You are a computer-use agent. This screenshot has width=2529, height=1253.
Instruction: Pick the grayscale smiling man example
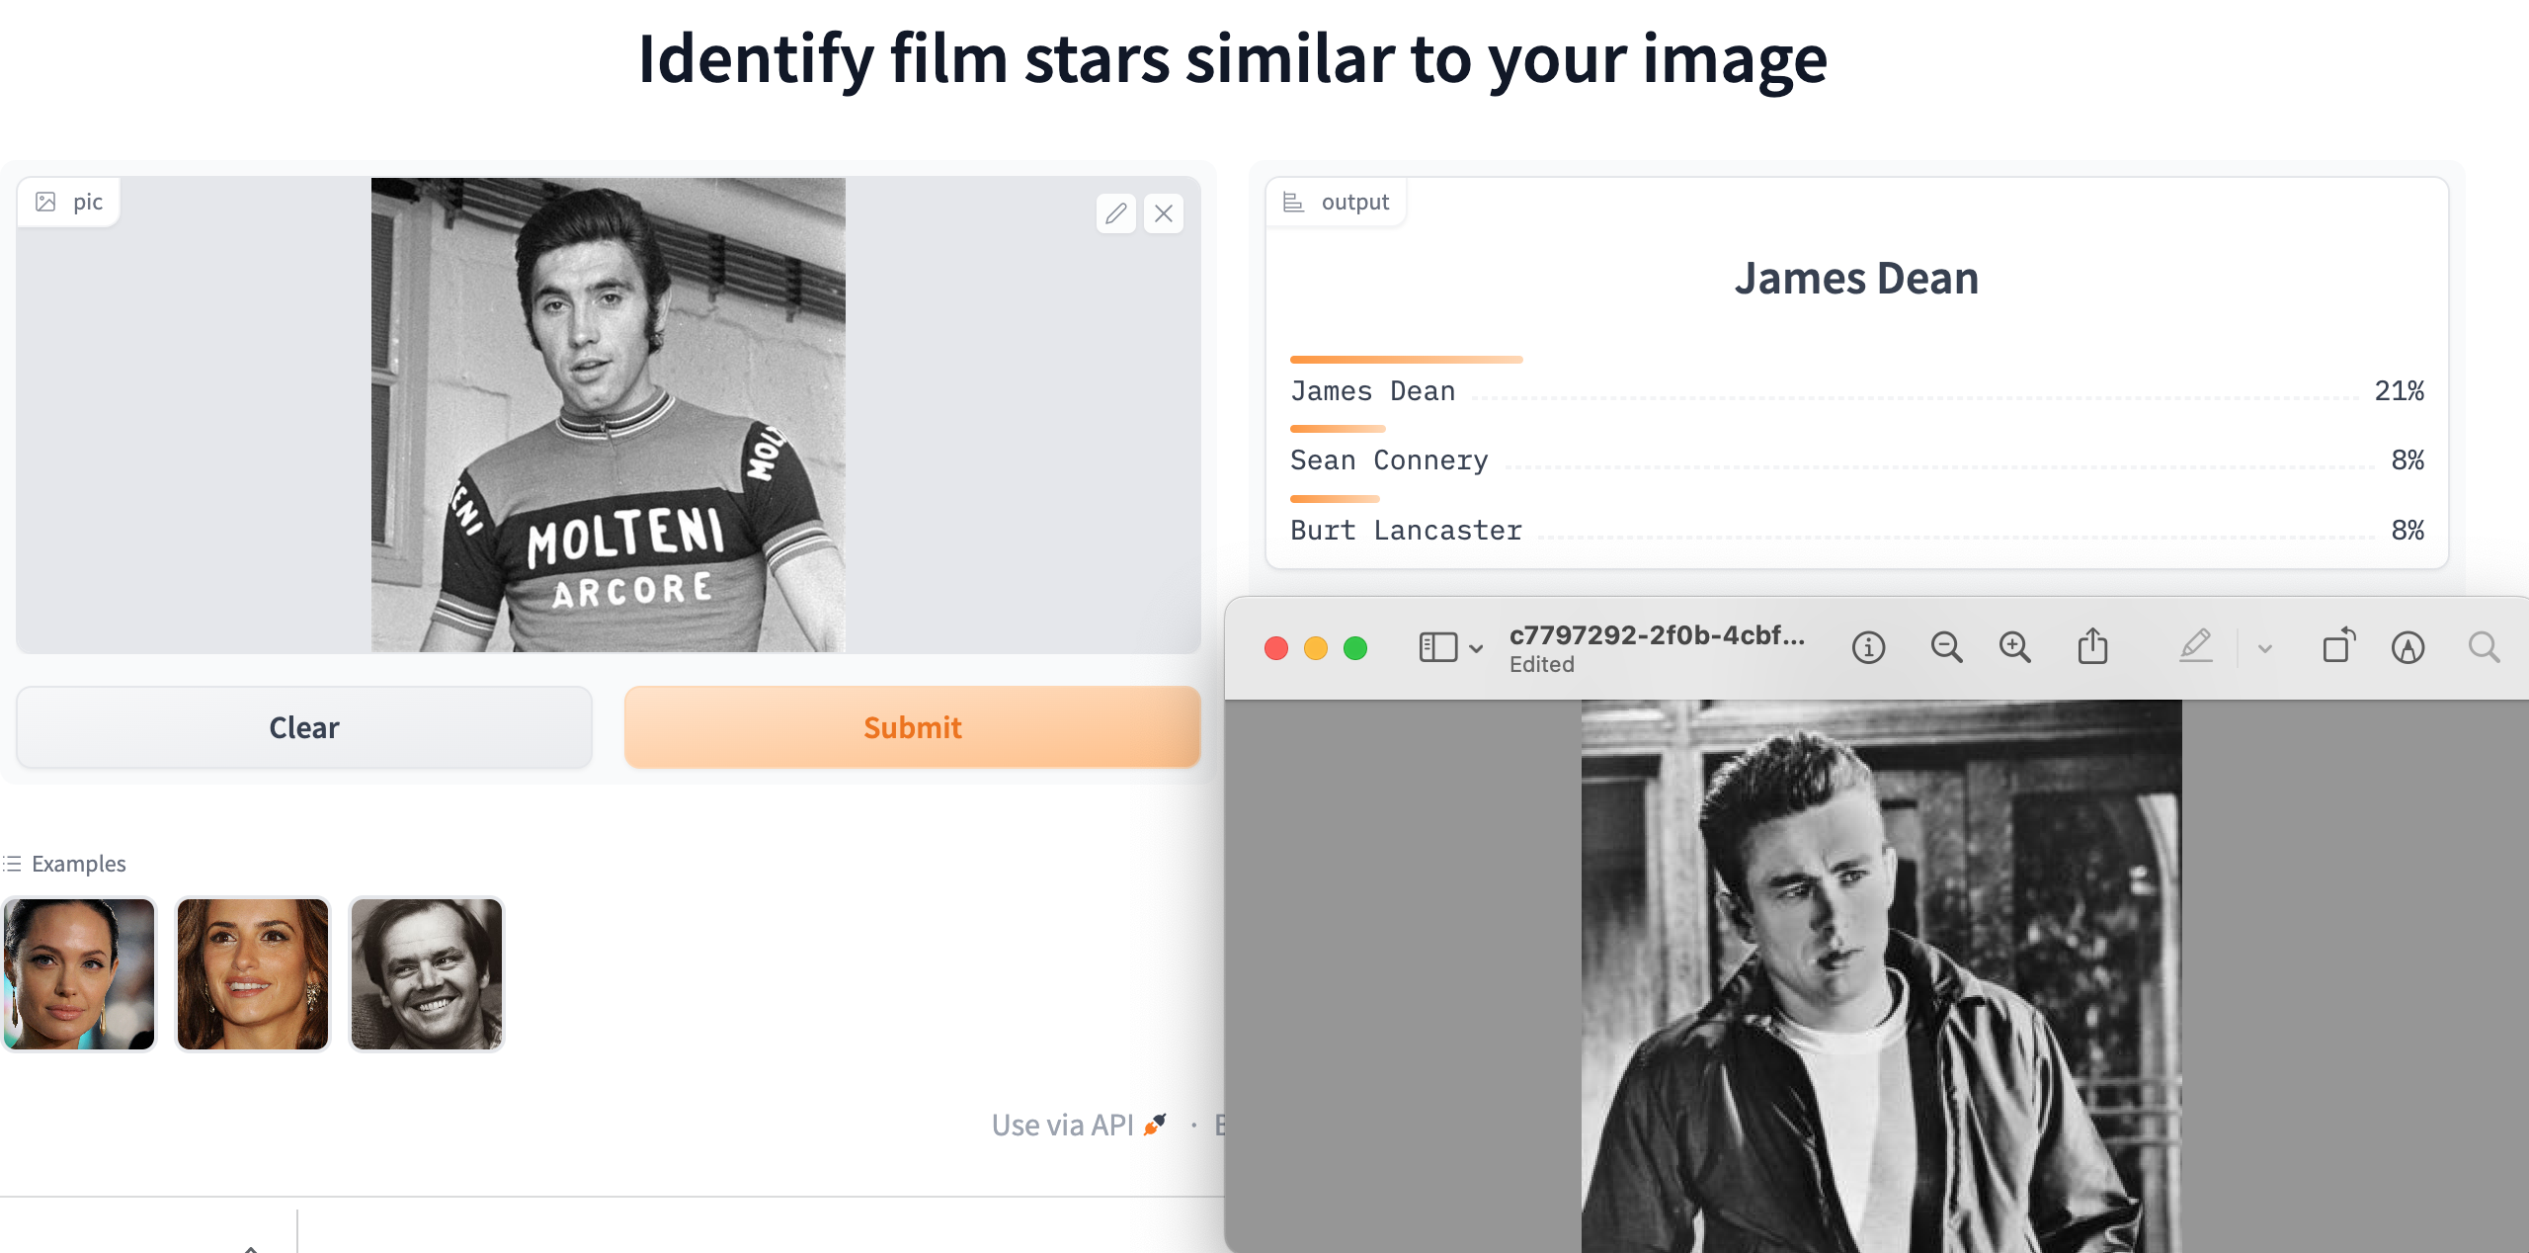pyautogui.click(x=427, y=974)
